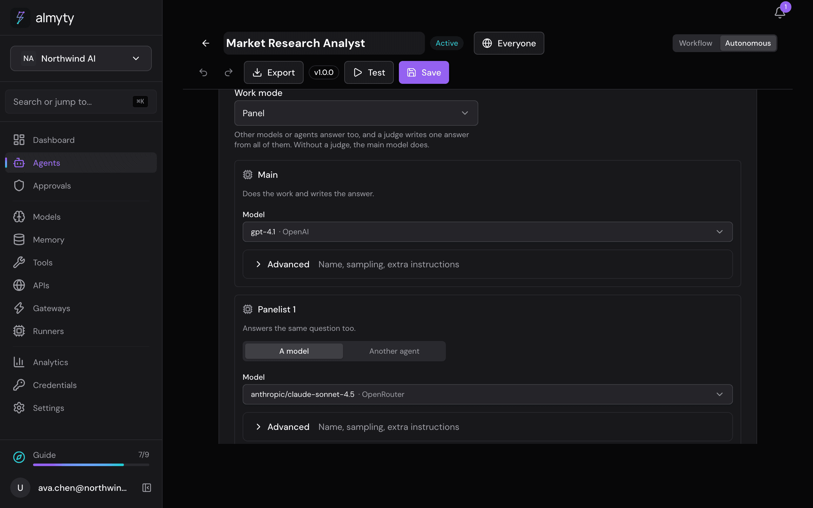Expand Advanced settings under Panelist 1
Viewport: 813px width, 508px height.
pyautogui.click(x=487, y=427)
